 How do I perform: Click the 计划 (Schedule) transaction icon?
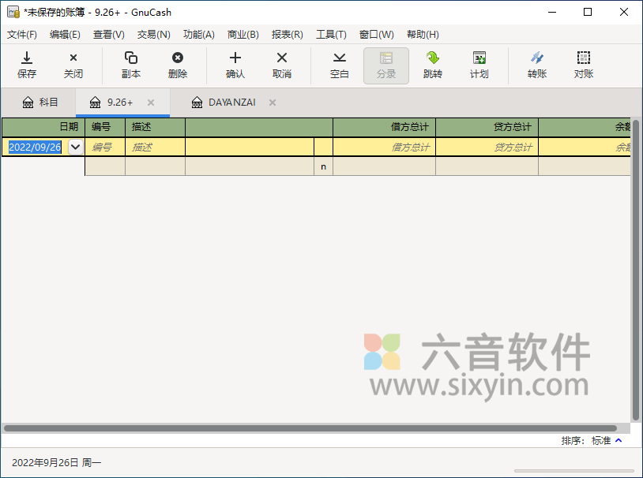coord(479,65)
